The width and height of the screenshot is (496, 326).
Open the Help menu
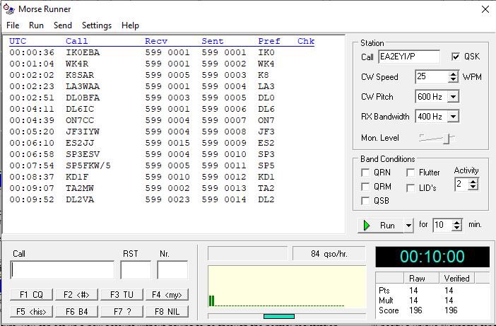(130, 25)
